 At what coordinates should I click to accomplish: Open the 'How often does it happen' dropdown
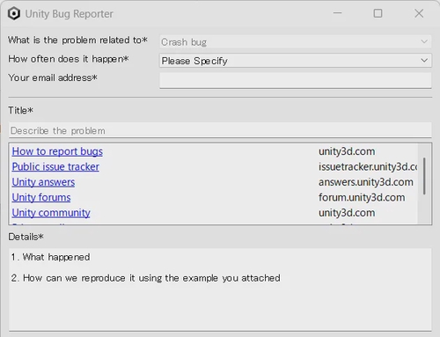[296, 61]
